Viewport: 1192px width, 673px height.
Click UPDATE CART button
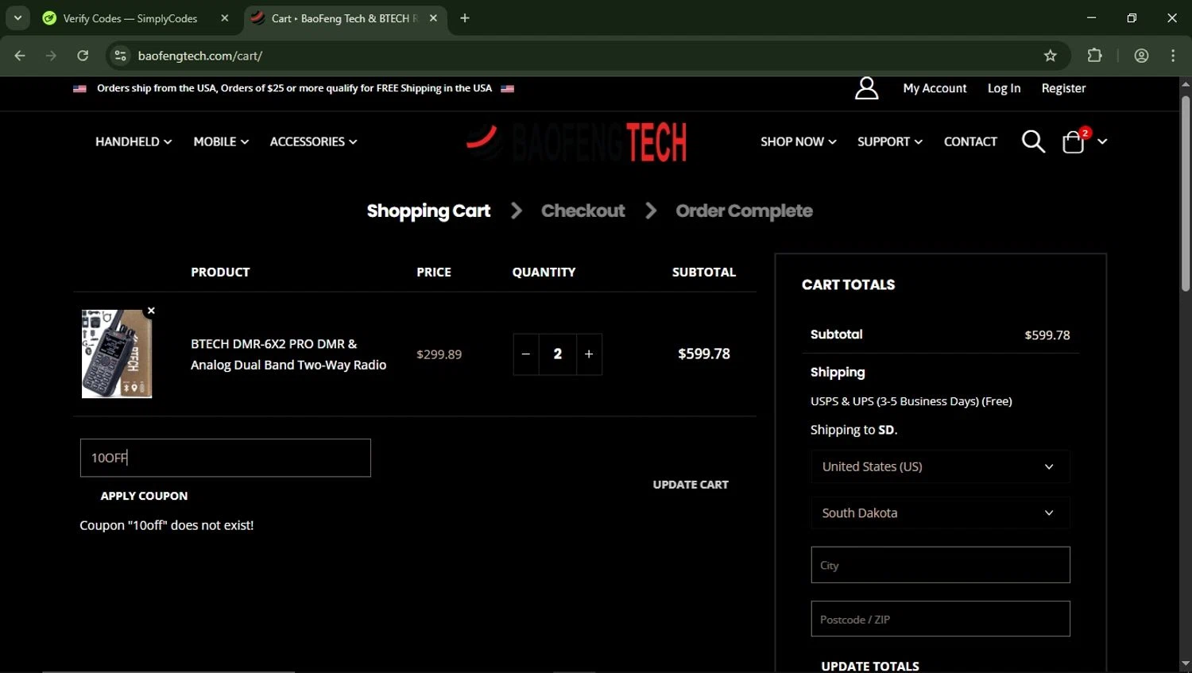691,485
